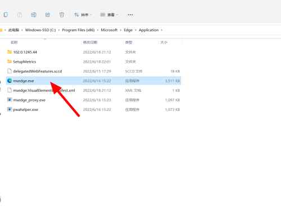
Task: Click the Rename icon in toolbar
Action: click(x=34, y=15)
